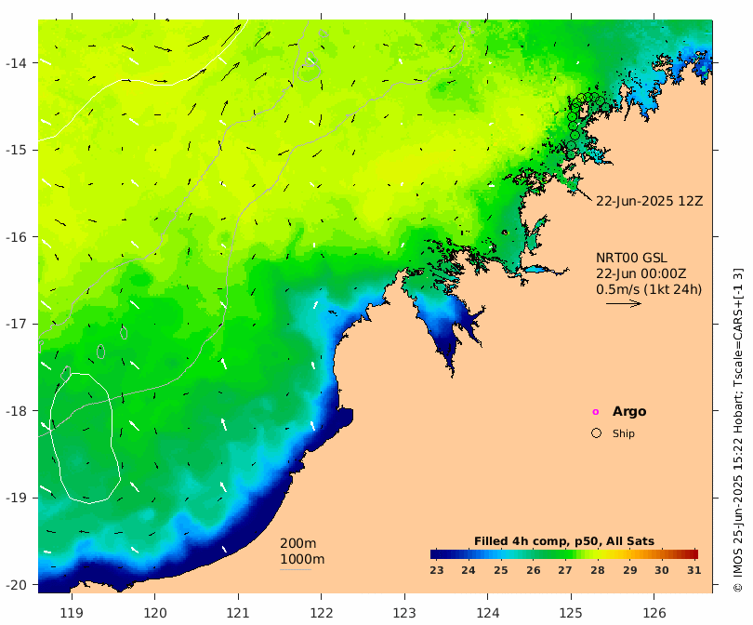Click the '22-Jun-2025 12Z' date label
The width and height of the screenshot is (753, 625).
tap(649, 201)
